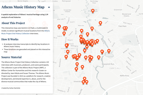The image size is (143, 95).
Task: Click the marker inside Dearing Street Historic District
Action: click(68, 52)
